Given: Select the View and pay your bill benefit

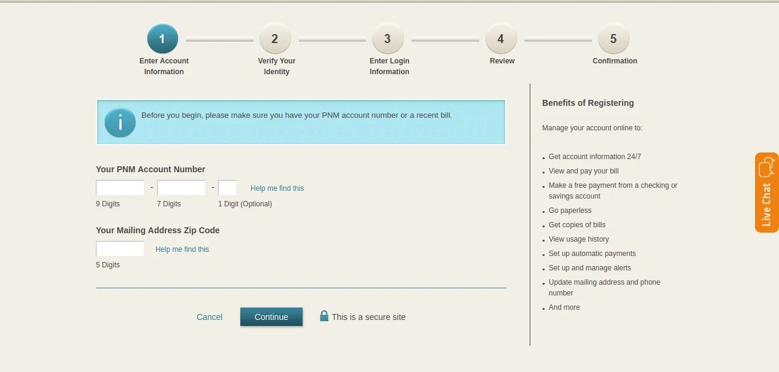Looking at the screenshot, I should pyautogui.click(x=583, y=170).
